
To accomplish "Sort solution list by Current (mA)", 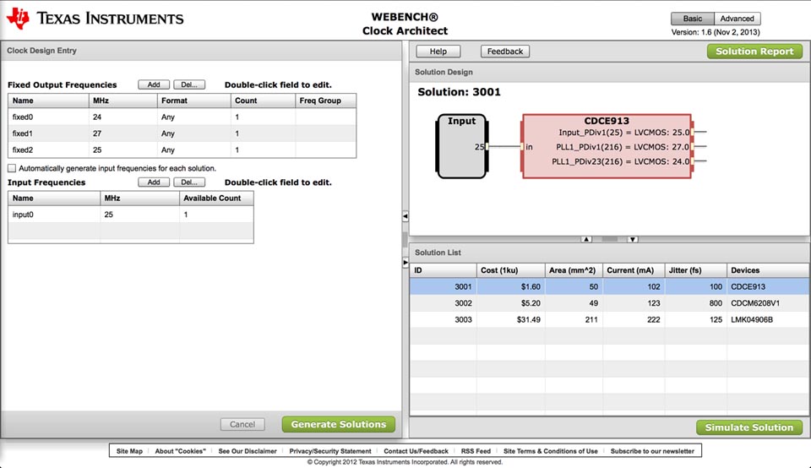I will pos(634,270).
